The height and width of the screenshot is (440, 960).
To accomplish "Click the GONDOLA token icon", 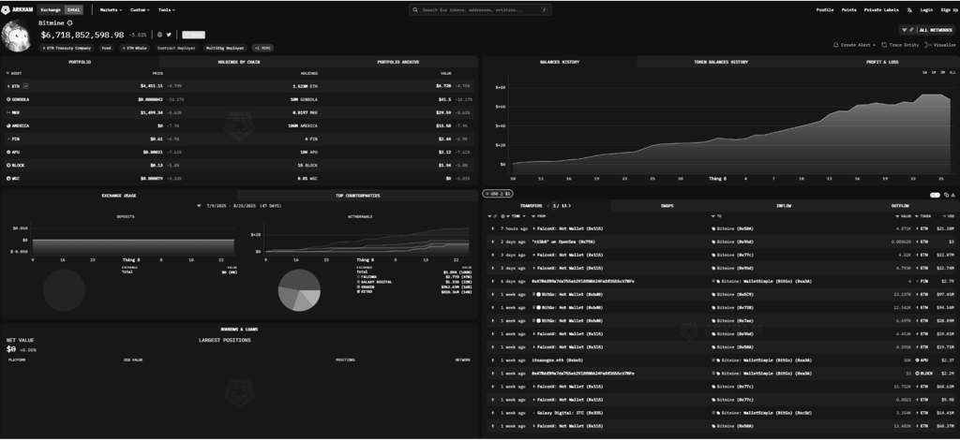I will [8, 99].
